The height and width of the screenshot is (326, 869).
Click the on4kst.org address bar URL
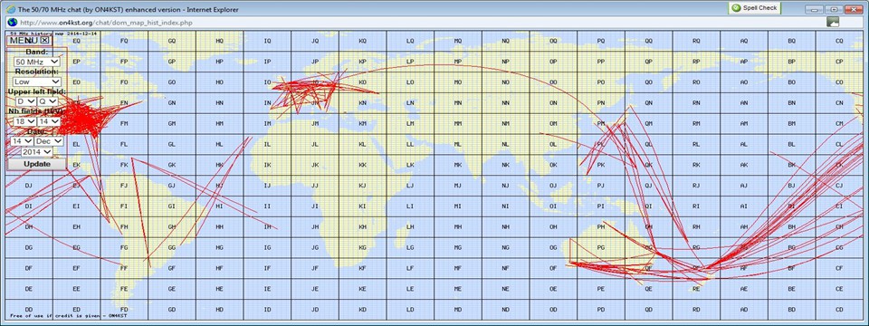106,23
